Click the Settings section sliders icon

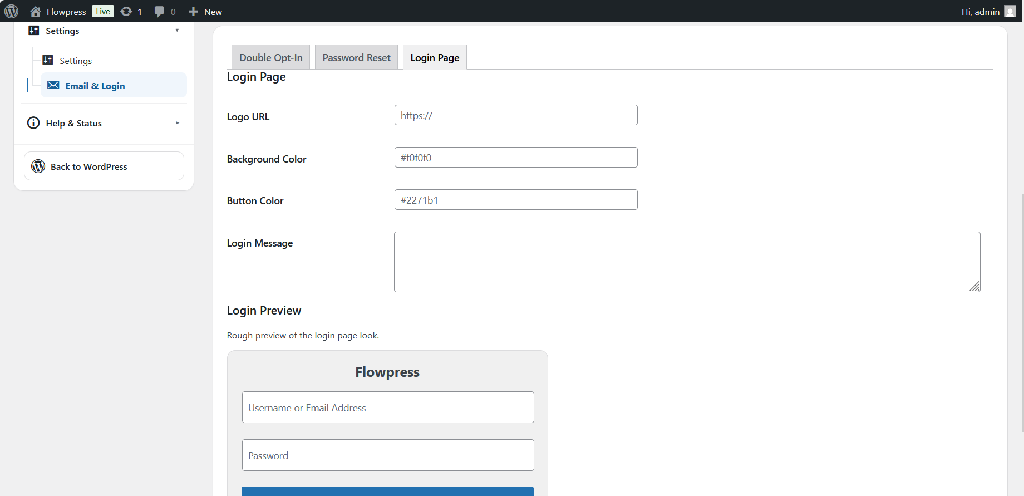click(x=34, y=31)
